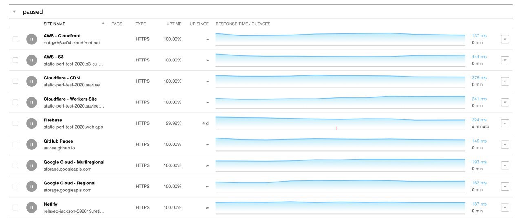Image resolution: width=522 pixels, height=224 pixels.
Task: Collapse the paused group triangle
Action: point(15,12)
